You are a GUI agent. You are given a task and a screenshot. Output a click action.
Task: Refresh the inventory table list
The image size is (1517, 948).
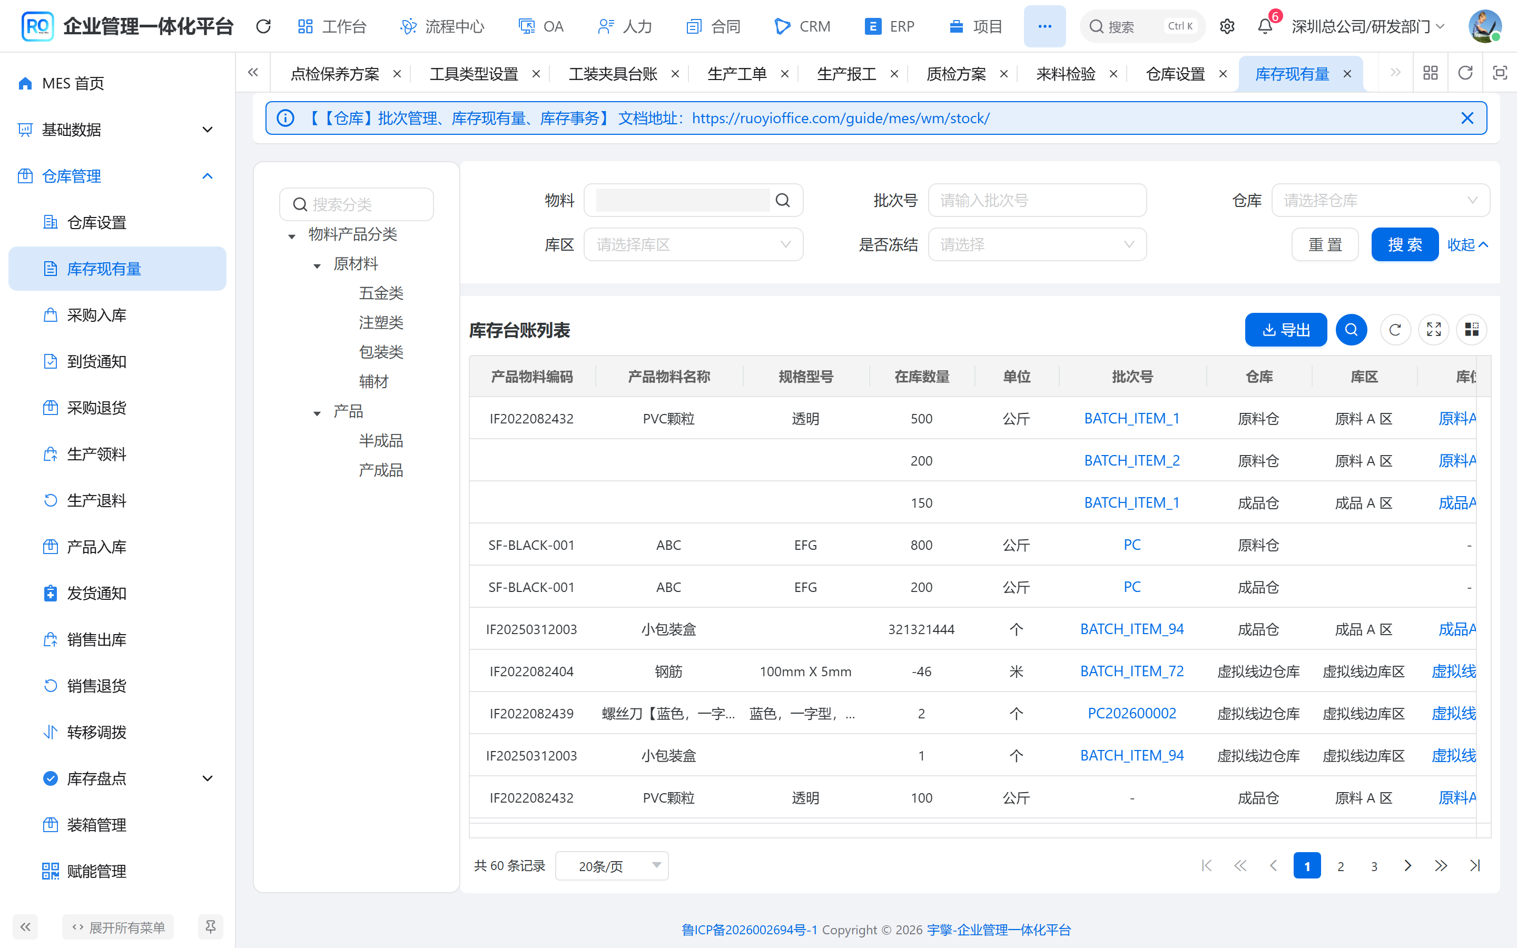pos(1395,329)
